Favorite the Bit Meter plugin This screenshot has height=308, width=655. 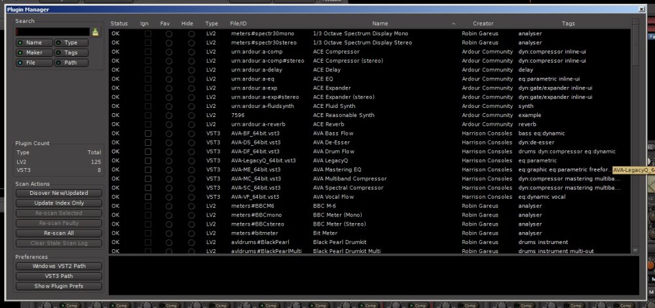click(169, 233)
